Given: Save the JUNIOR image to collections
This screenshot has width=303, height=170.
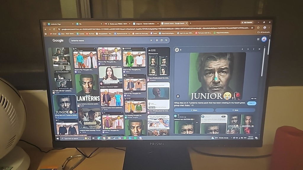Looking at the screenshot, I should coord(235,110).
